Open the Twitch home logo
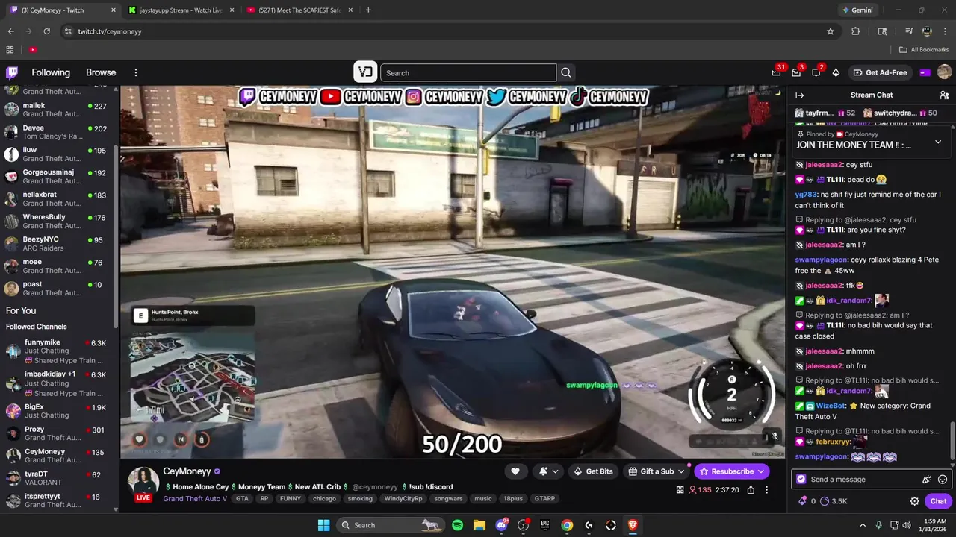Screen dimensions: 956x537 [x=12, y=72]
